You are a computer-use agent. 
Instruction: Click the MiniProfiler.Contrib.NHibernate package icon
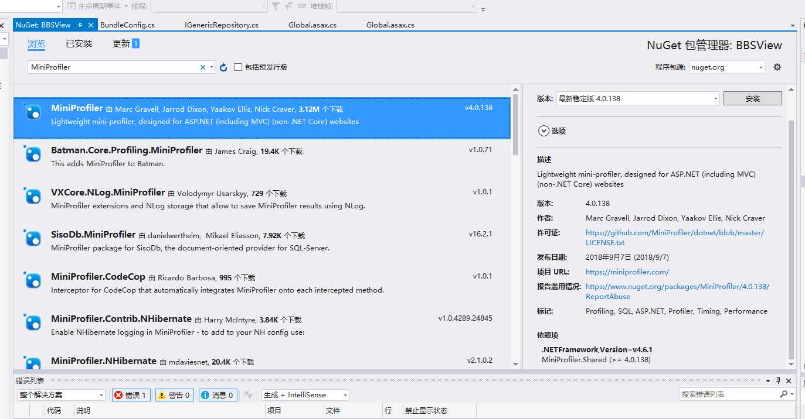coord(33,322)
